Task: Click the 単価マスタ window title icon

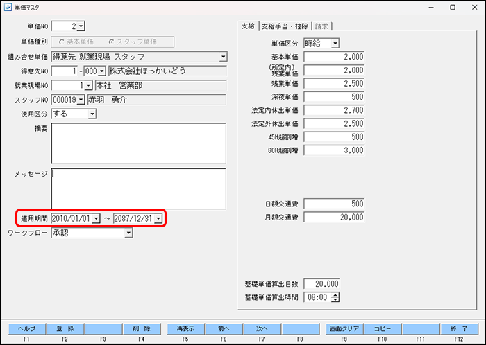Action: [x=8, y=7]
